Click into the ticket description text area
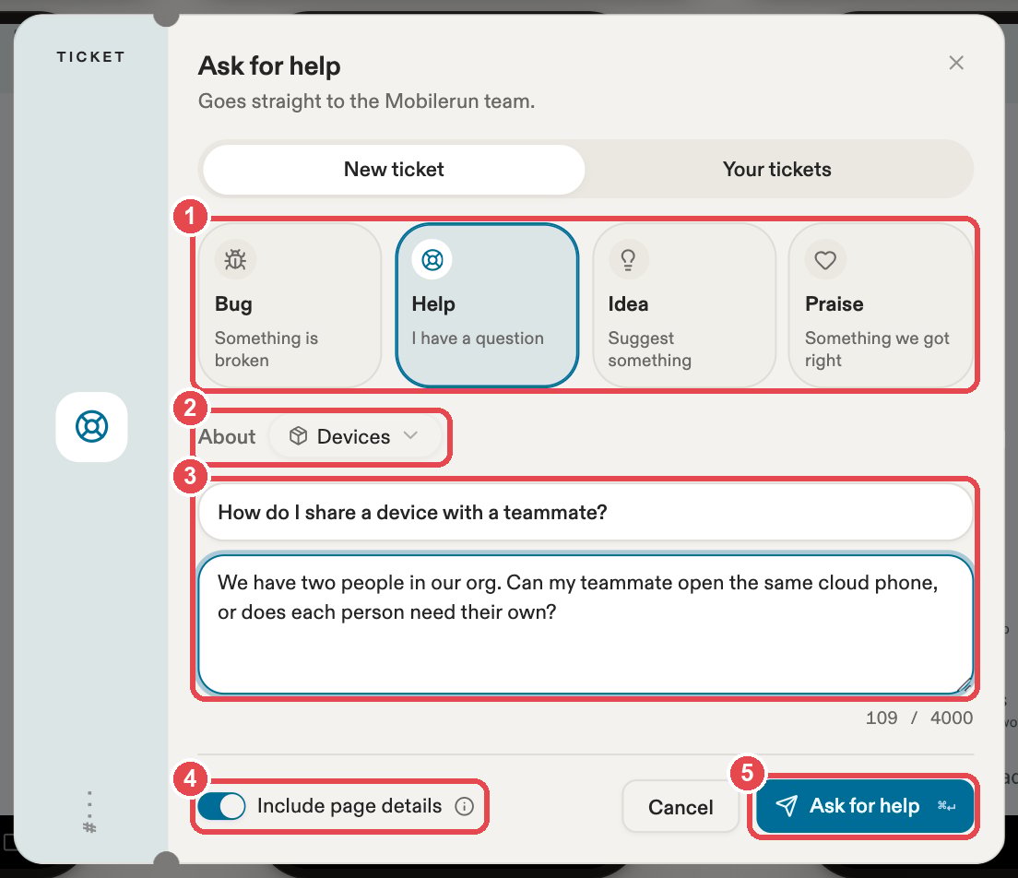The image size is (1018, 878). point(585,624)
